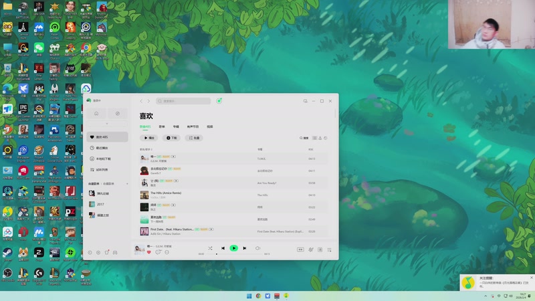Seek on the song progress bar
Image resolution: width=535 pixels, height=301 pixels.
point(233,254)
